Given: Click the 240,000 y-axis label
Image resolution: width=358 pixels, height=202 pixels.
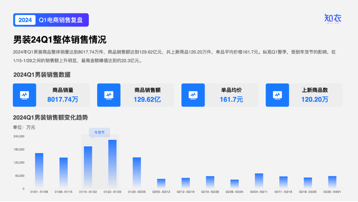Looking at the screenshot, I should click(x=19, y=136).
